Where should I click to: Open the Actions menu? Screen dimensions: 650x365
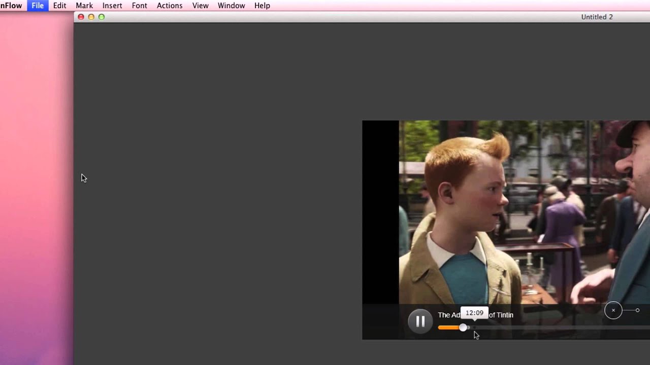pos(170,6)
